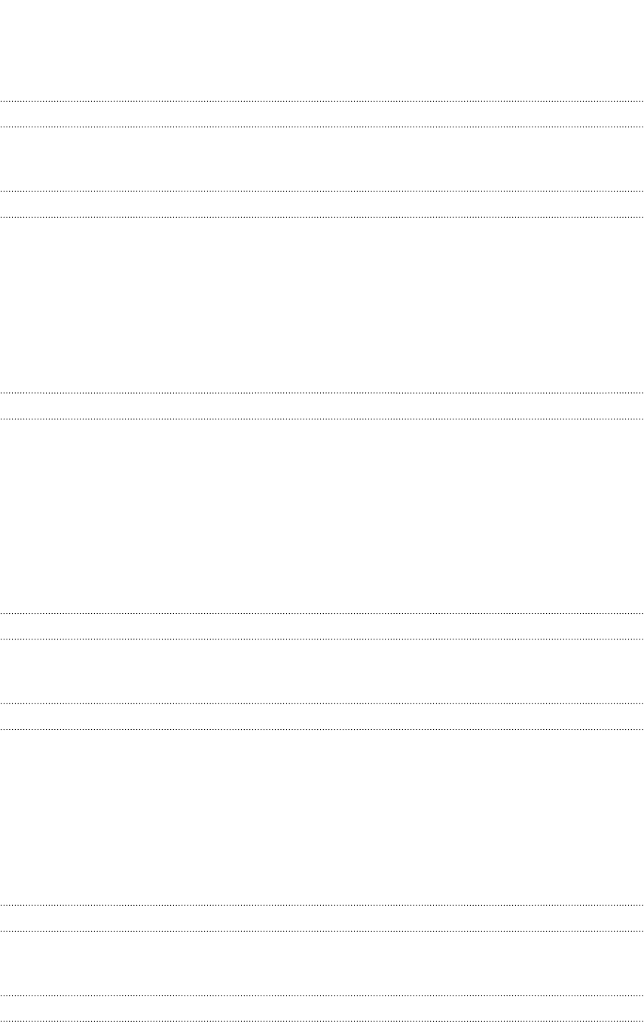644x1022 pixels.
Task: Click the narrow band inside the first dotted pair
Action: (x=322, y=114)
